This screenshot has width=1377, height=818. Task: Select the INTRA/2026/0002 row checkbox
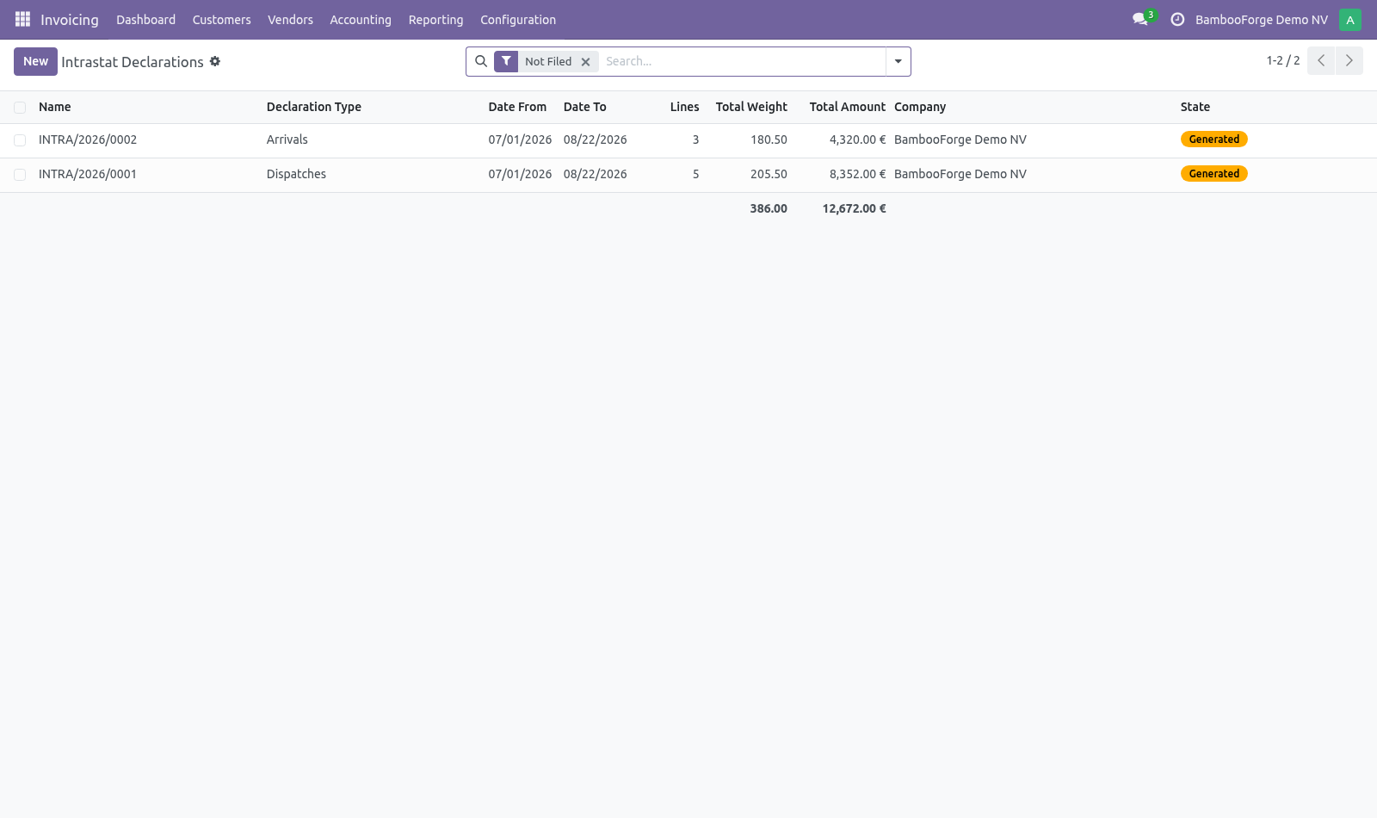pos(20,140)
